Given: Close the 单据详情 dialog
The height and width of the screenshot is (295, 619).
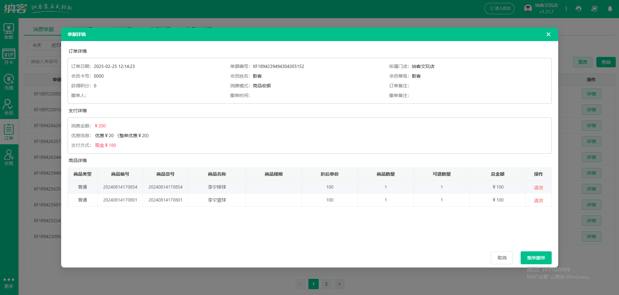Looking at the screenshot, I should pos(548,34).
